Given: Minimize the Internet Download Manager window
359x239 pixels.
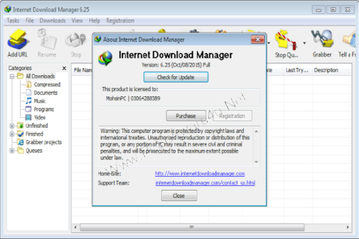Looking at the screenshot, I should click(x=318, y=10).
